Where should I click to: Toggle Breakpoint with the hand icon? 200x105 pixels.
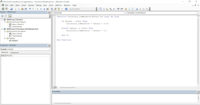coord(126,9)
